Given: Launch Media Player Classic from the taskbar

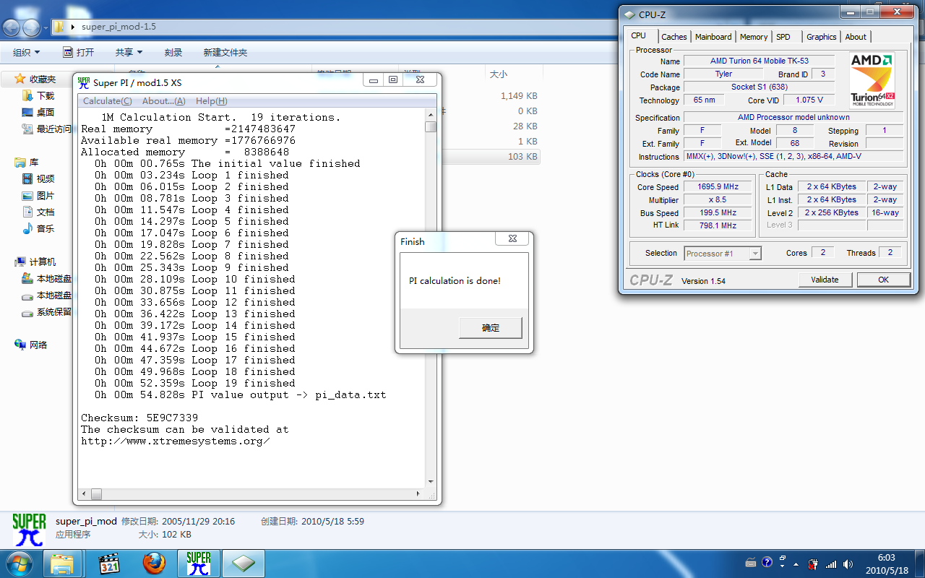Looking at the screenshot, I should [108, 564].
